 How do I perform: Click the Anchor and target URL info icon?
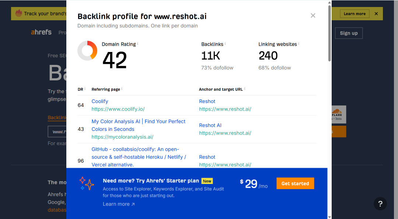pyautogui.click(x=245, y=88)
